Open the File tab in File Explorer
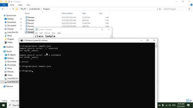This screenshot has height=108, width=193. [x=4, y=5]
